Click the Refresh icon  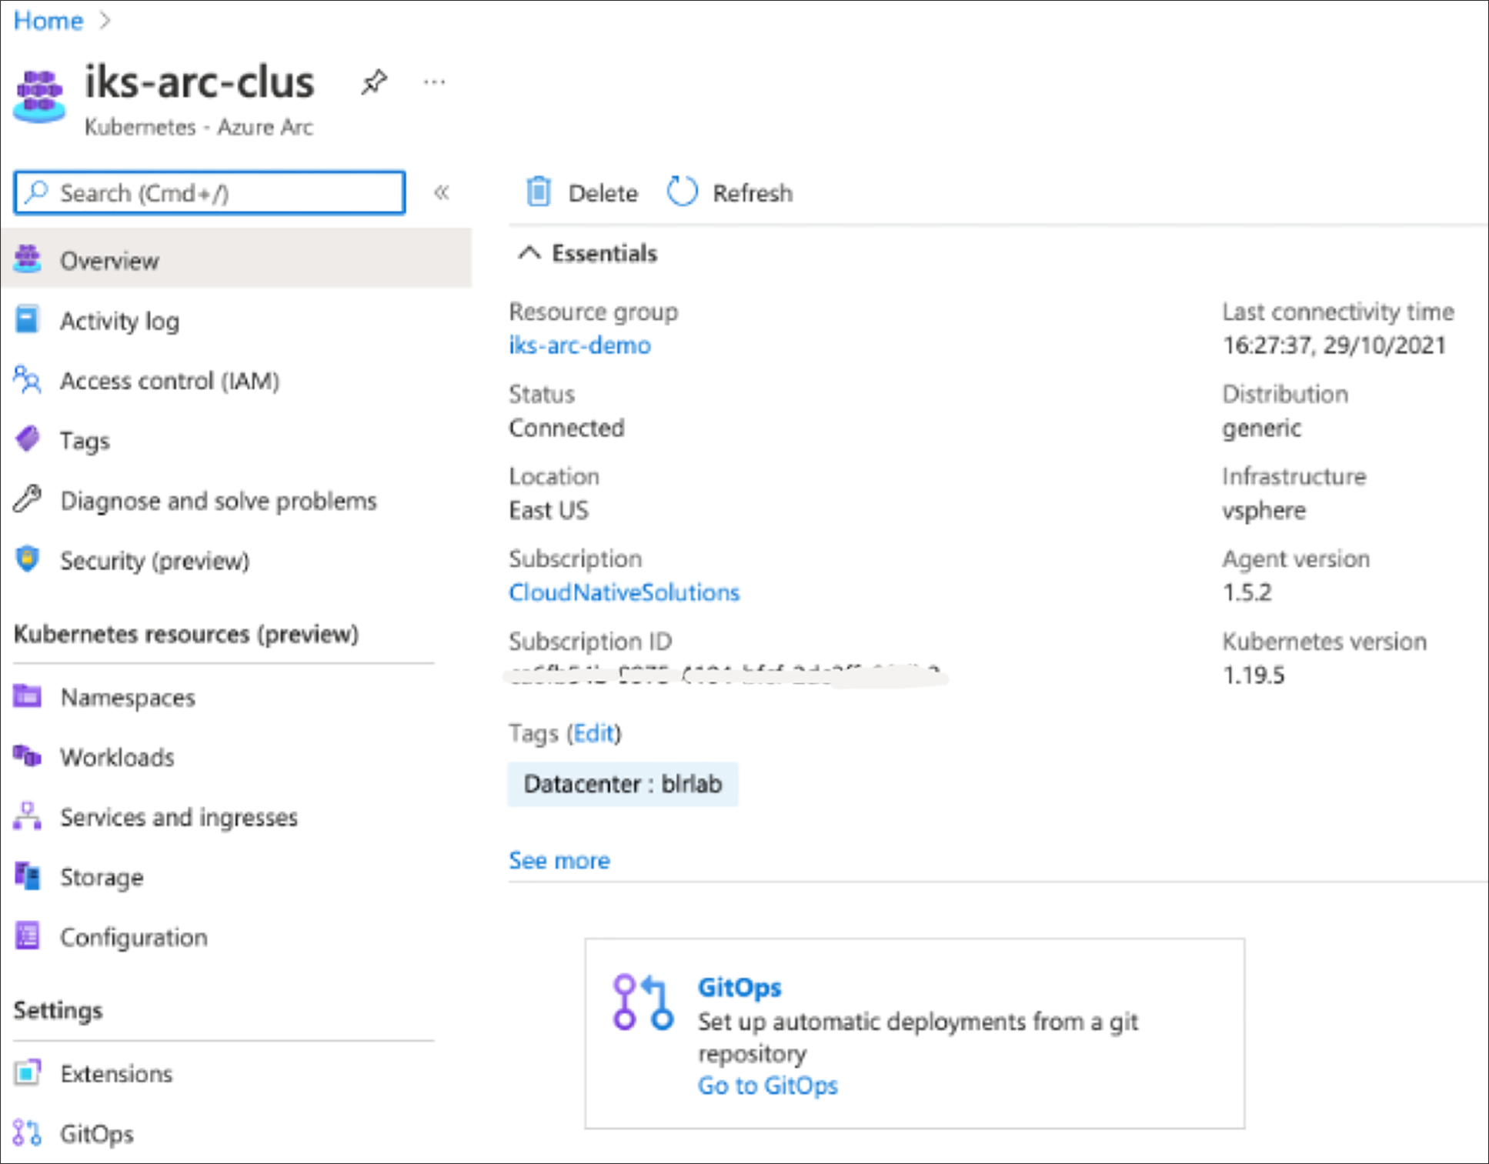click(682, 192)
